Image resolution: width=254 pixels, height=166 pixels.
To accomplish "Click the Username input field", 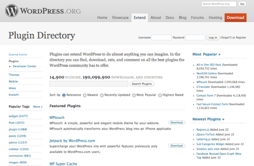I will 162,38.
